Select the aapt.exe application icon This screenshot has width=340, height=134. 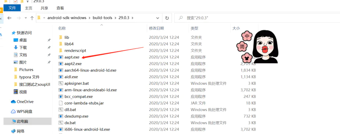coord(60,57)
